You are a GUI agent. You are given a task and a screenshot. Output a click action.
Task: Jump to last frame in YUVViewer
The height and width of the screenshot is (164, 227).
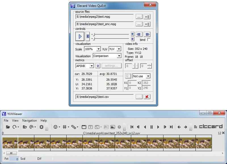[171, 127]
